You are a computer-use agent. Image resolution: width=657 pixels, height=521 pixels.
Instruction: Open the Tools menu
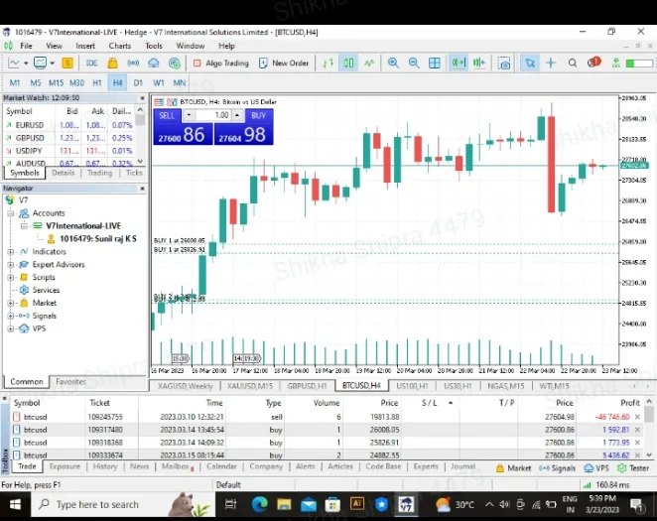154,46
